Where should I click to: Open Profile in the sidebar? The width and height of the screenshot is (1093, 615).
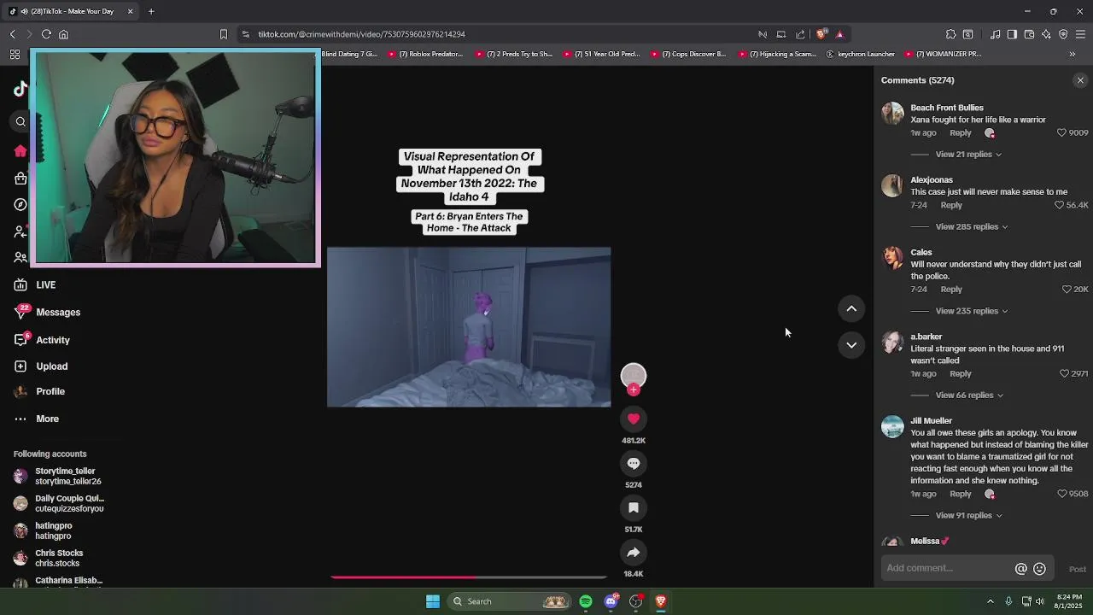pos(39,391)
